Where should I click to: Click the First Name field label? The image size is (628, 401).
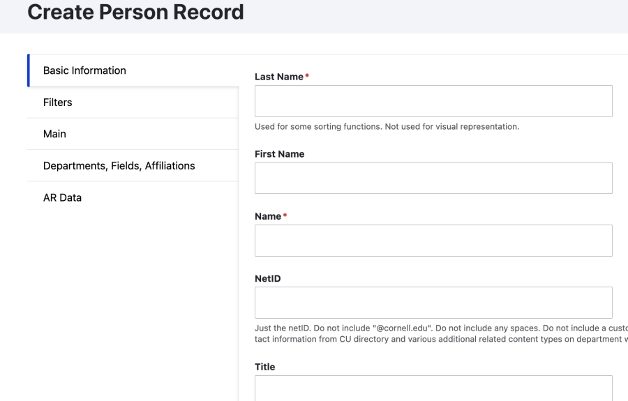[279, 154]
